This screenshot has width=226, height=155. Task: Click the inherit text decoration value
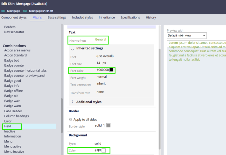(x=101, y=84)
